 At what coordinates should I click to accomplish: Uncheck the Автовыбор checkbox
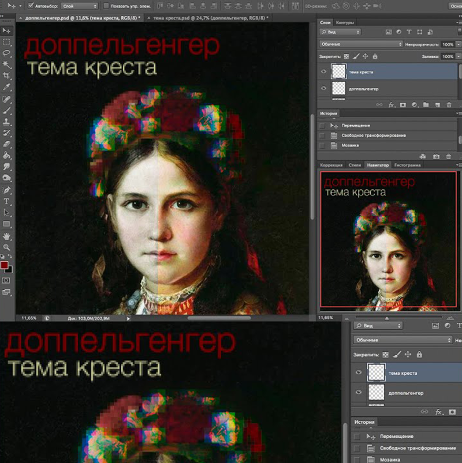(x=31, y=6)
